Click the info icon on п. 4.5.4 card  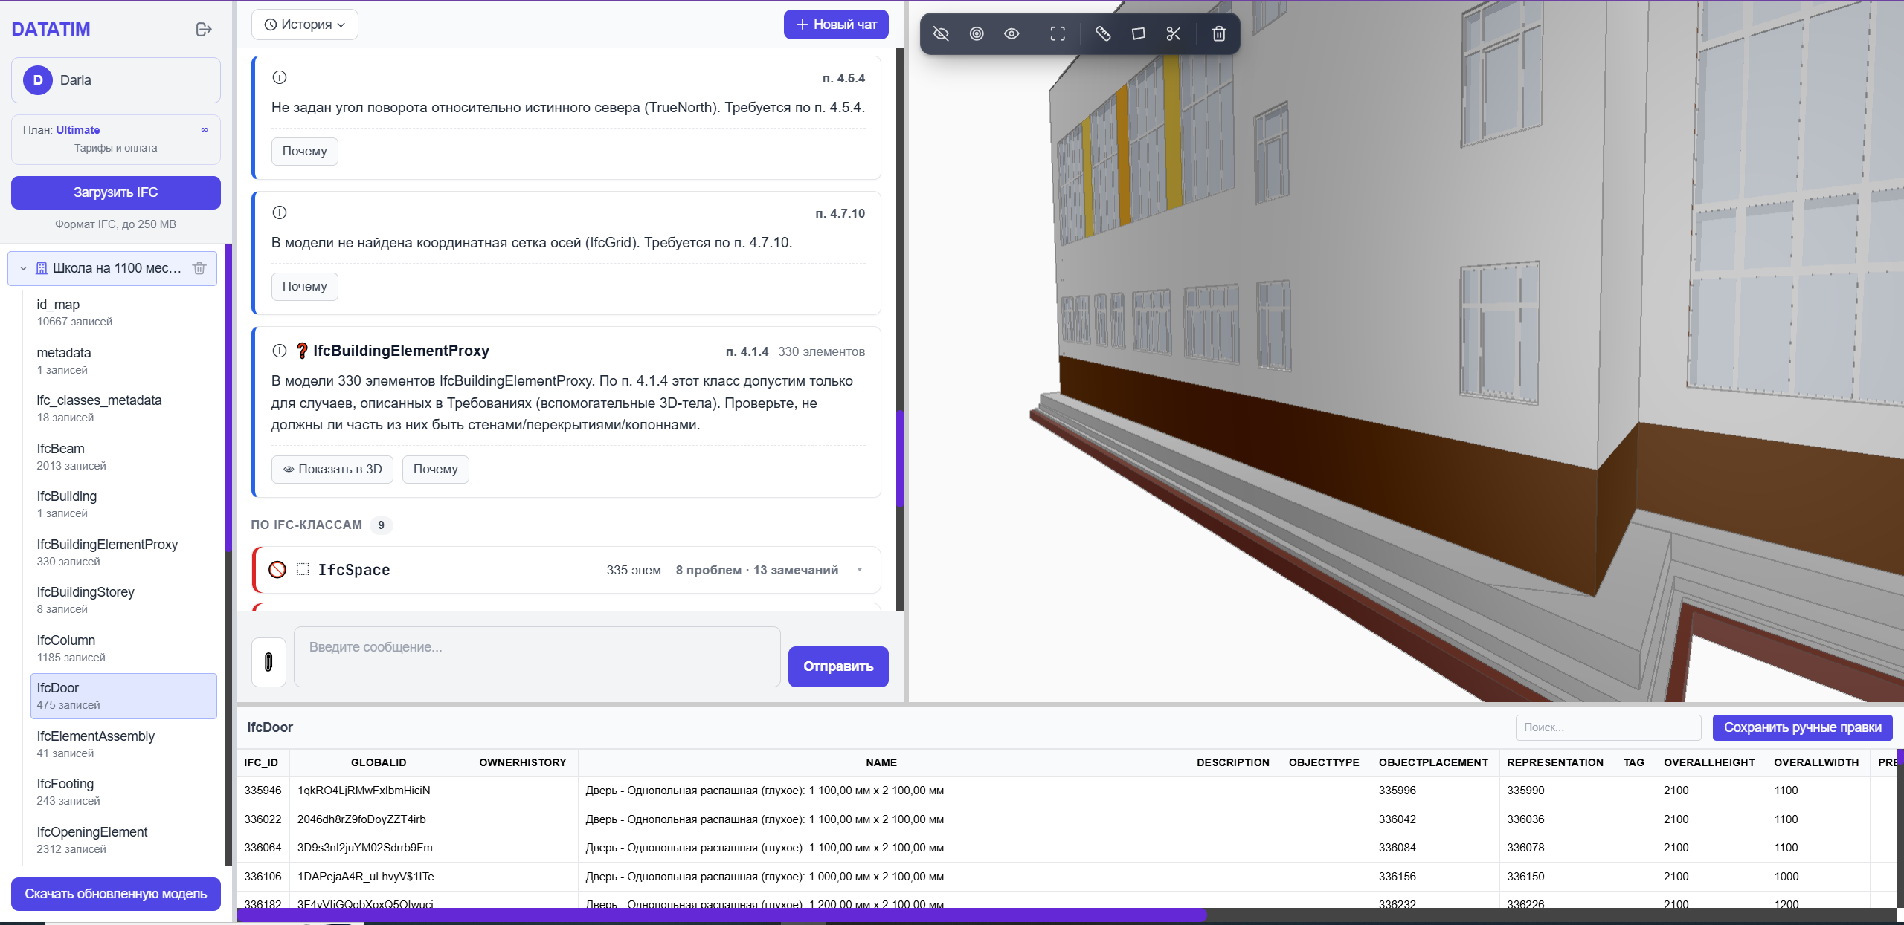280,77
